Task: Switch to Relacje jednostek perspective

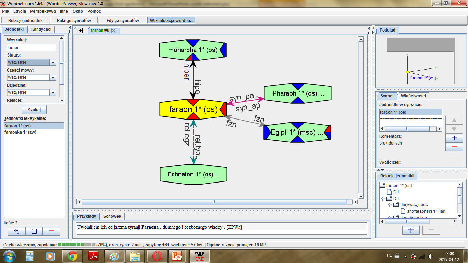Action: [25, 20]
